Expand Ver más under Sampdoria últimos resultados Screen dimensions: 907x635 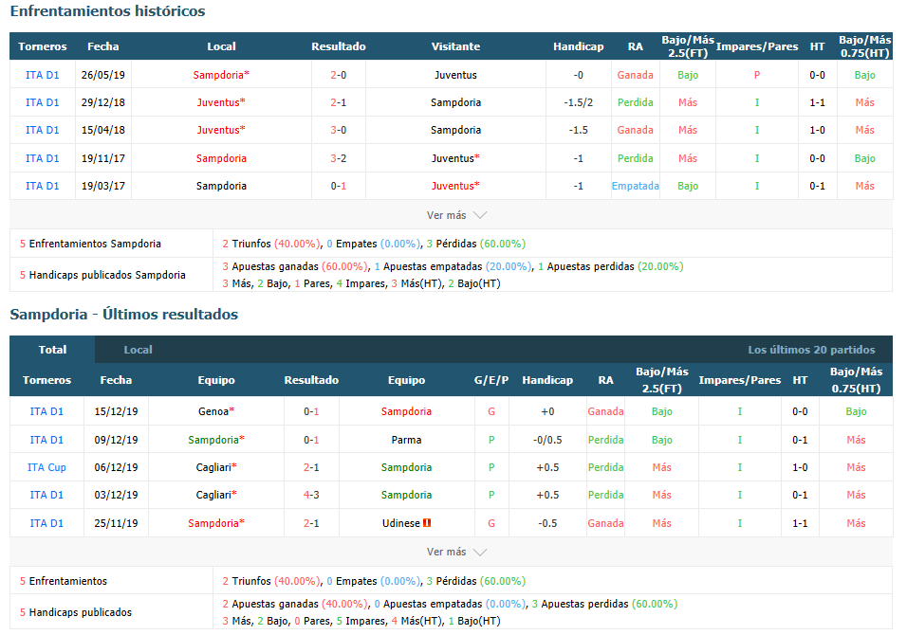[456, 552]
